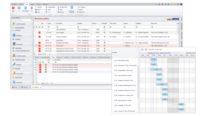The width and height of the screenshot is (206, 116).
Task: Open the Materials link in the sidebar
Action: (18, 68)
